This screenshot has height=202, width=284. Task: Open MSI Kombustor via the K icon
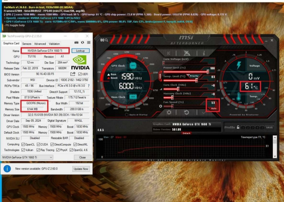(168, 52)
